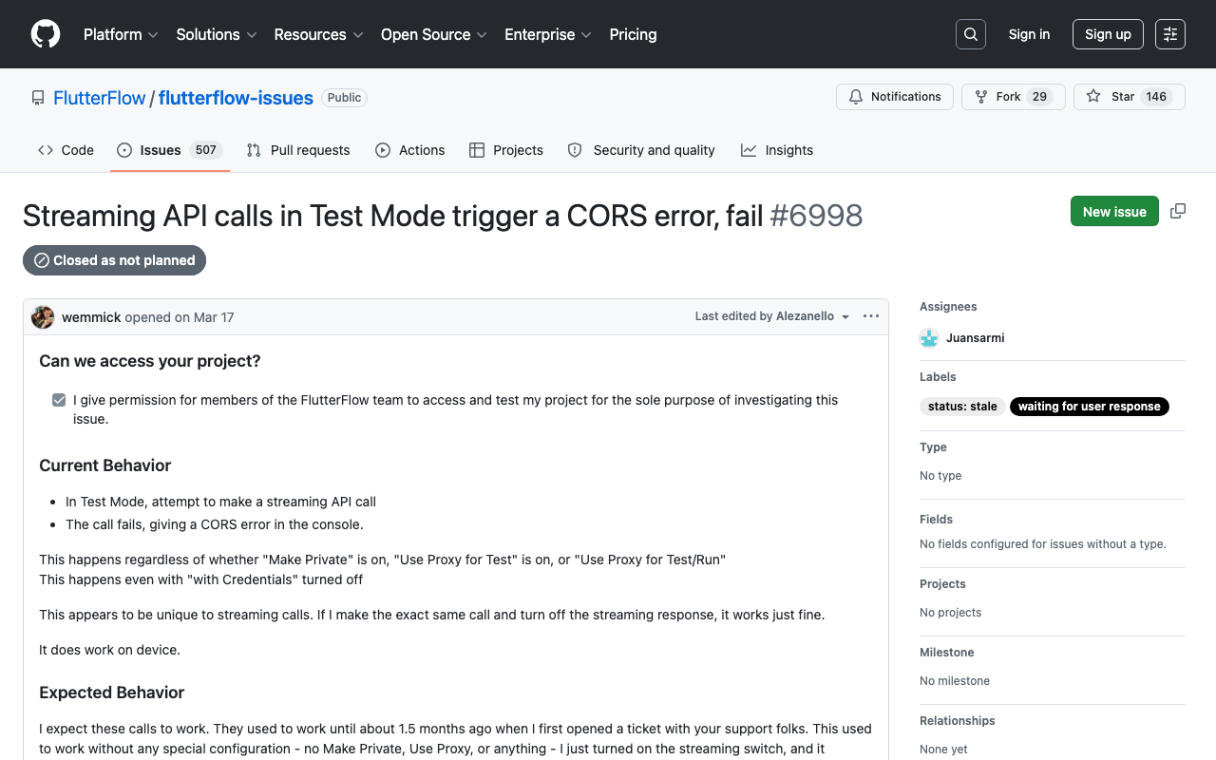Expand the Enterprise menu

coord(548,34)
